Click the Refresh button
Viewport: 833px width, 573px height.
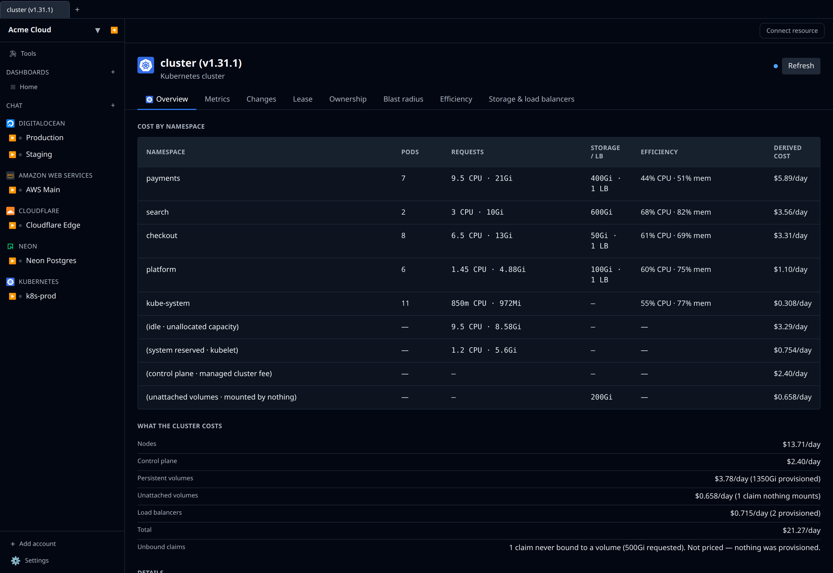pyautogui.click(x=801, y=66)
